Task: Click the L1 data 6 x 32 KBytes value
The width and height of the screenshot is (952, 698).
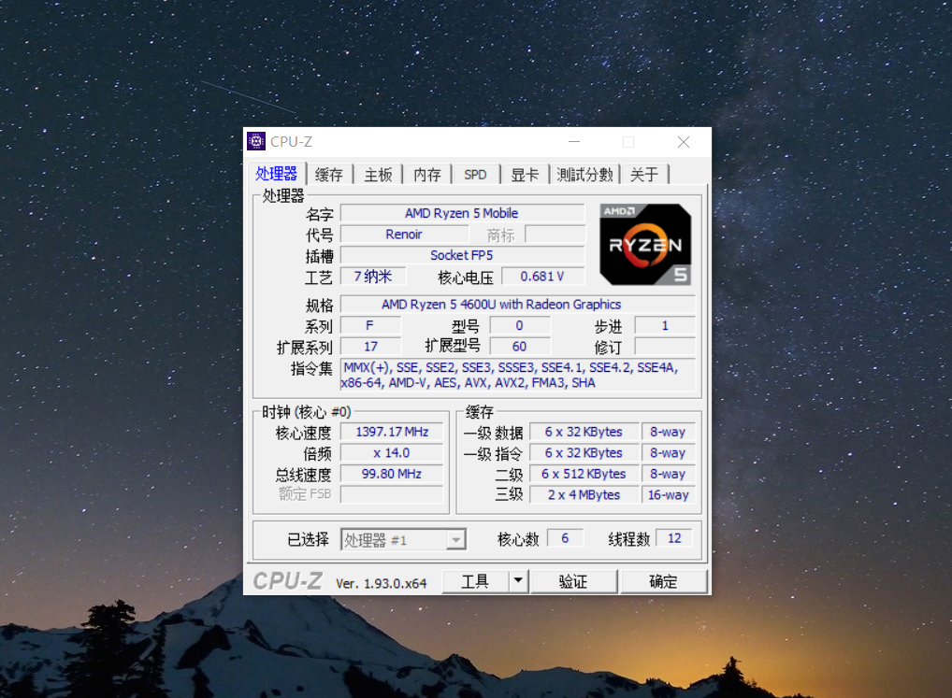Action: [x=584, y=432]
